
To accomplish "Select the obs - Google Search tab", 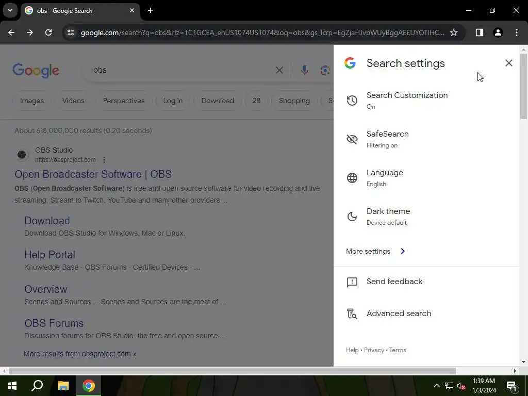I will tap(80, 10).
